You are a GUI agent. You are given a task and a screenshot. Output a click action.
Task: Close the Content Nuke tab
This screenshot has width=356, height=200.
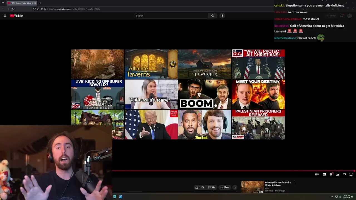coord(35,3)
